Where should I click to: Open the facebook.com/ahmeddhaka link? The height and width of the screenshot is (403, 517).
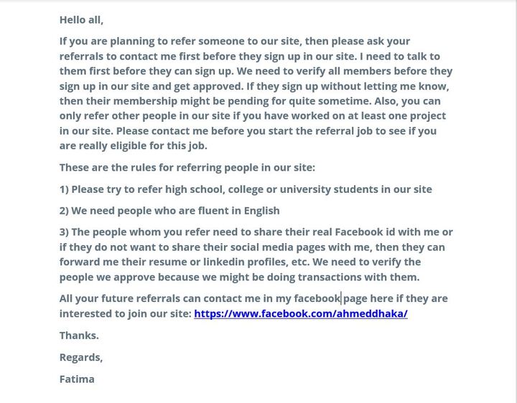[x=300, y=313]
